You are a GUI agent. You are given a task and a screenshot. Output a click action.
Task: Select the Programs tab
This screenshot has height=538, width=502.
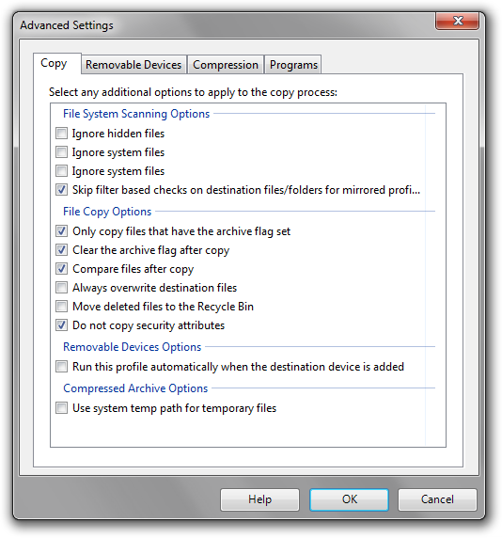pos(293,65)
